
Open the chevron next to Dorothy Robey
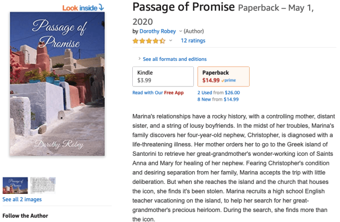181,31
